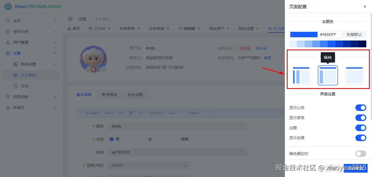Image resolution: width=372 pixels, height=177 pixels.
Task: Toggle the 显示公告 switch
Action: pos(361,108)
